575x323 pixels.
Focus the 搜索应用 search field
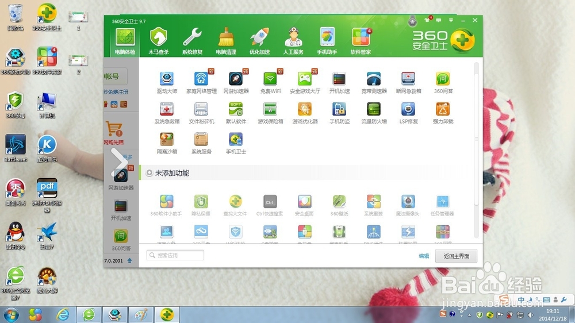tap(175, 255)
